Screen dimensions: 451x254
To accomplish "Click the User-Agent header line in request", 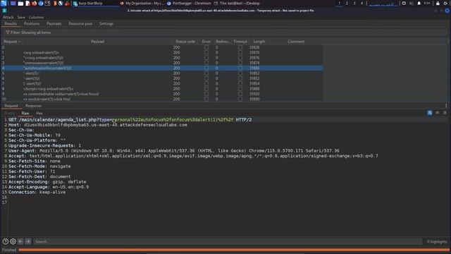I will pyautogui.click(x=174, y=150).
